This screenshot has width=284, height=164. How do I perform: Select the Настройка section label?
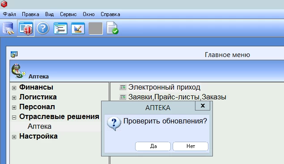click(38, 136)
